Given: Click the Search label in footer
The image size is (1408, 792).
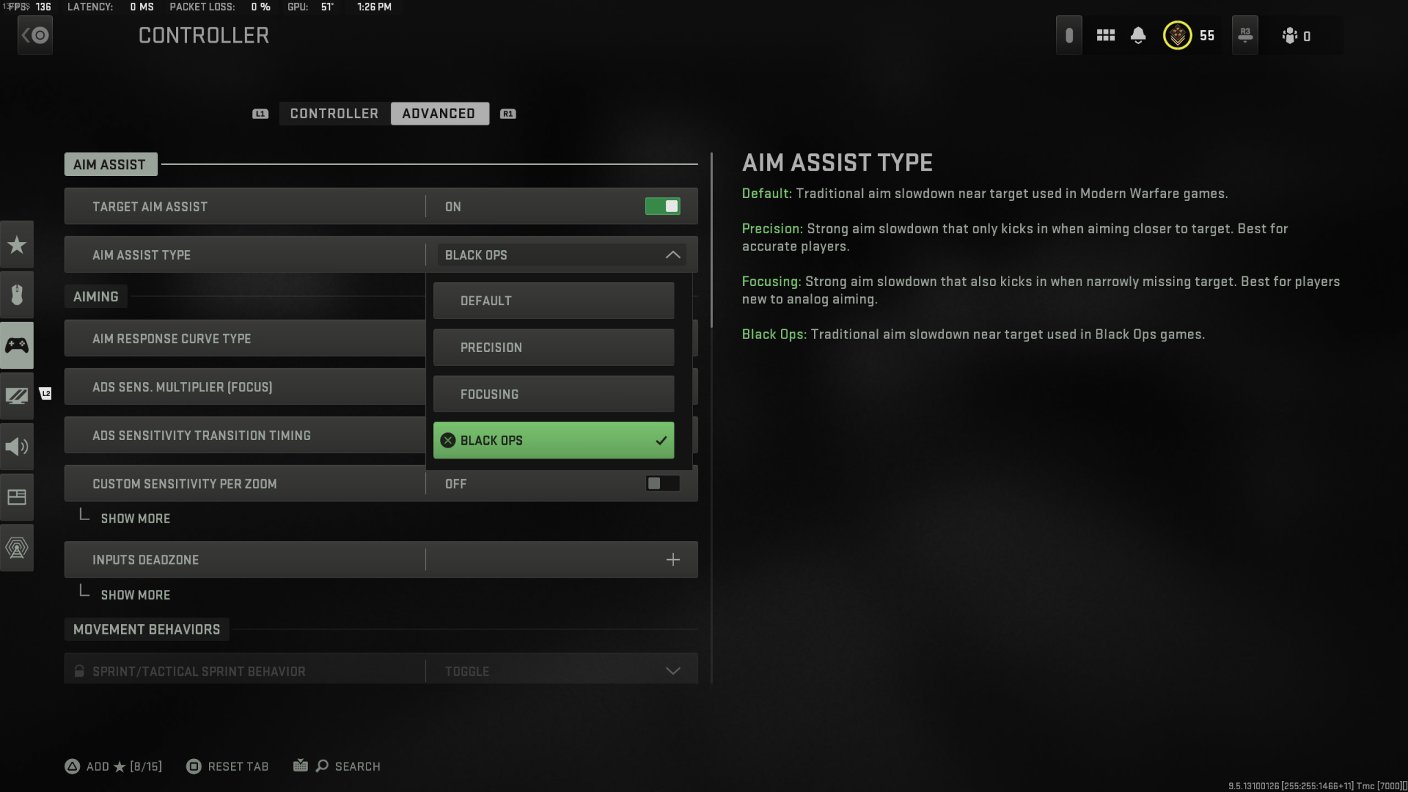Looking at the screenshot, I should [x=357, y=766].
